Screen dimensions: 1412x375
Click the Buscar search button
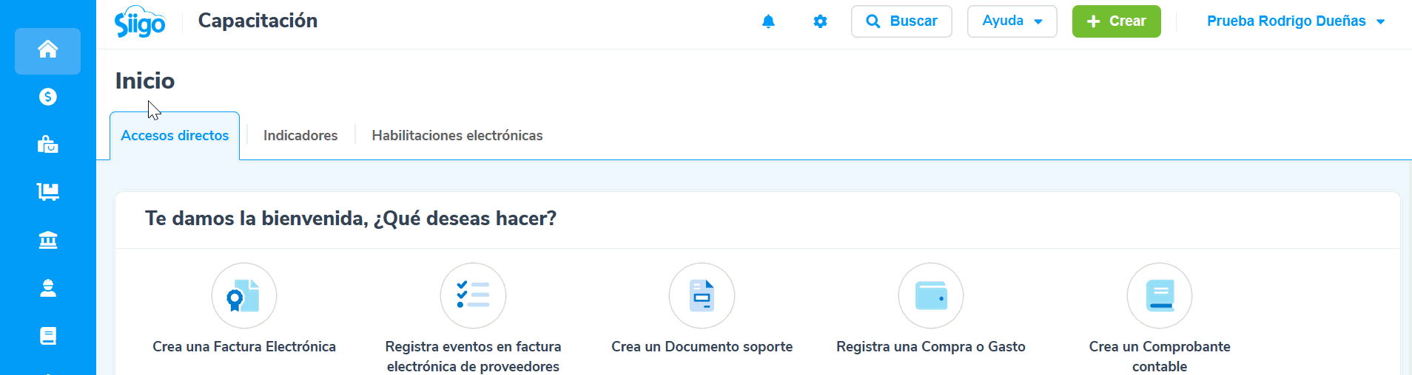[901, 21]
